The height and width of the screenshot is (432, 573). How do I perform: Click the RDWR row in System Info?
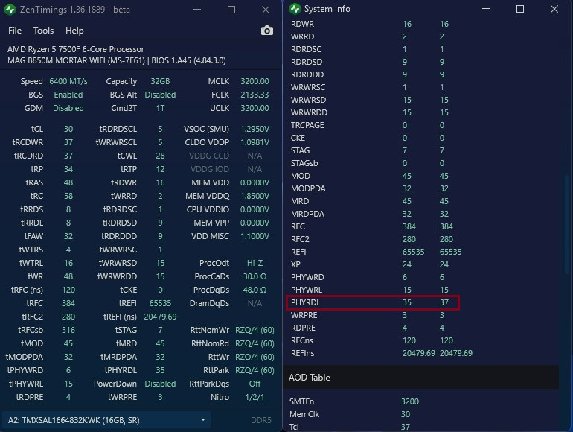tap(370, 24)
